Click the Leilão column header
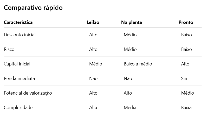Image resolution: width=206 pixels, height=120 pixels. click(x=93, y=22)
